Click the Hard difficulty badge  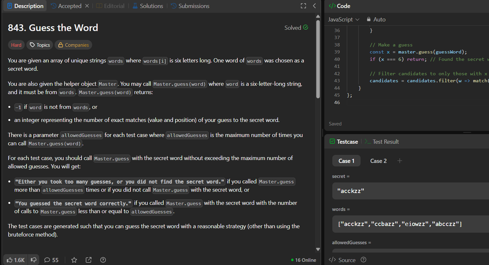pos(16,45)
